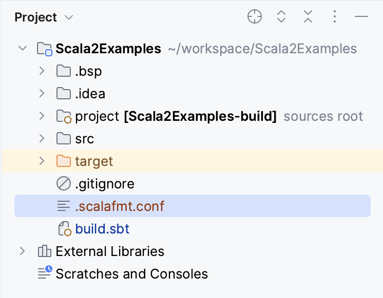Expand the src folder
The height and width of the screenshot is (298, 383).
(42, 139)
